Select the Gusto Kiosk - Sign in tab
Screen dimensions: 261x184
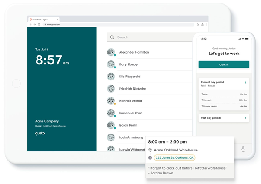tap(44, 20)
